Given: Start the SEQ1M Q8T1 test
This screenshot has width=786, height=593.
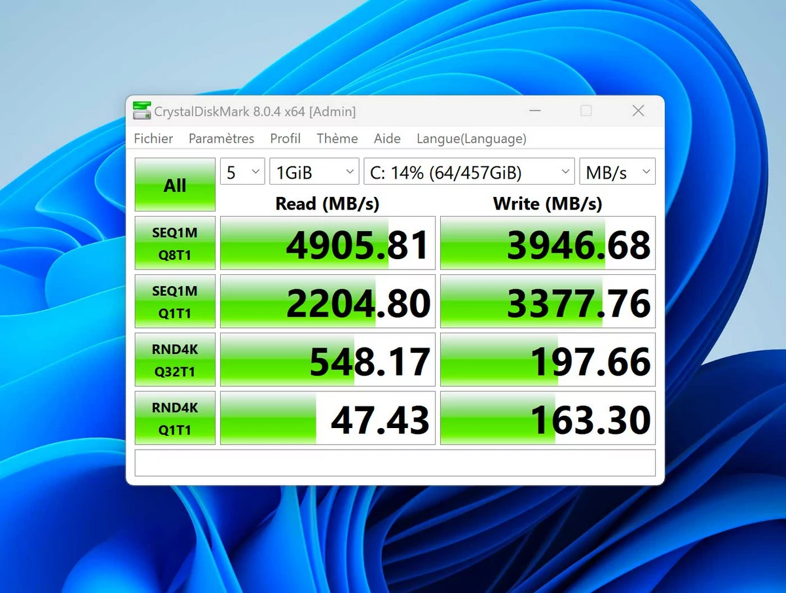Looking at the screenshot, I should pyautogui.click(x=175, y=243).
